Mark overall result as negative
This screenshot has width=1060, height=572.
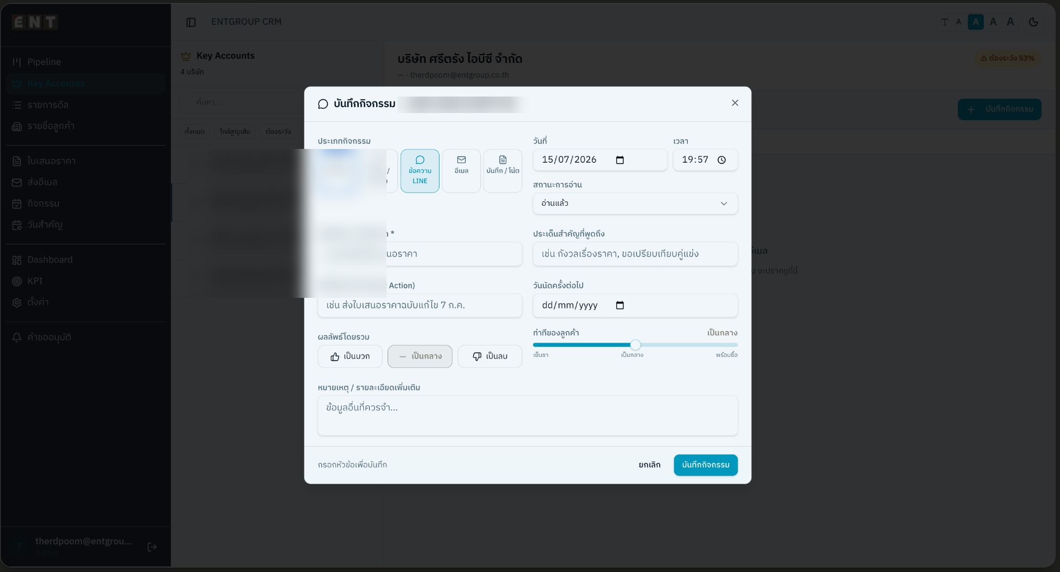[x=490, y=356]
